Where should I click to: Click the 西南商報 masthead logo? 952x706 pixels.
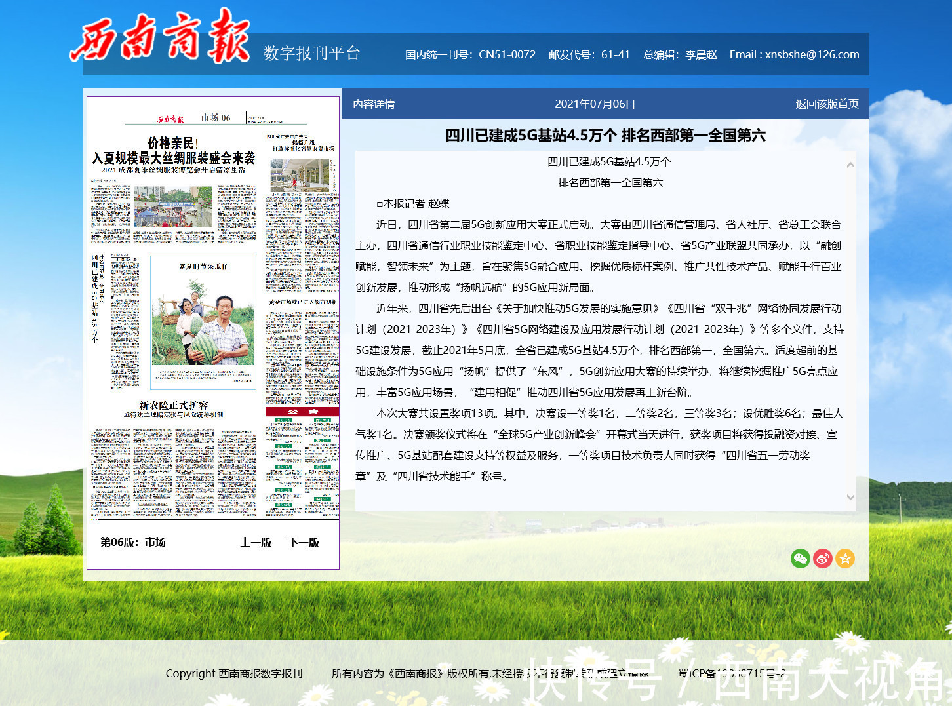(160, 36)
